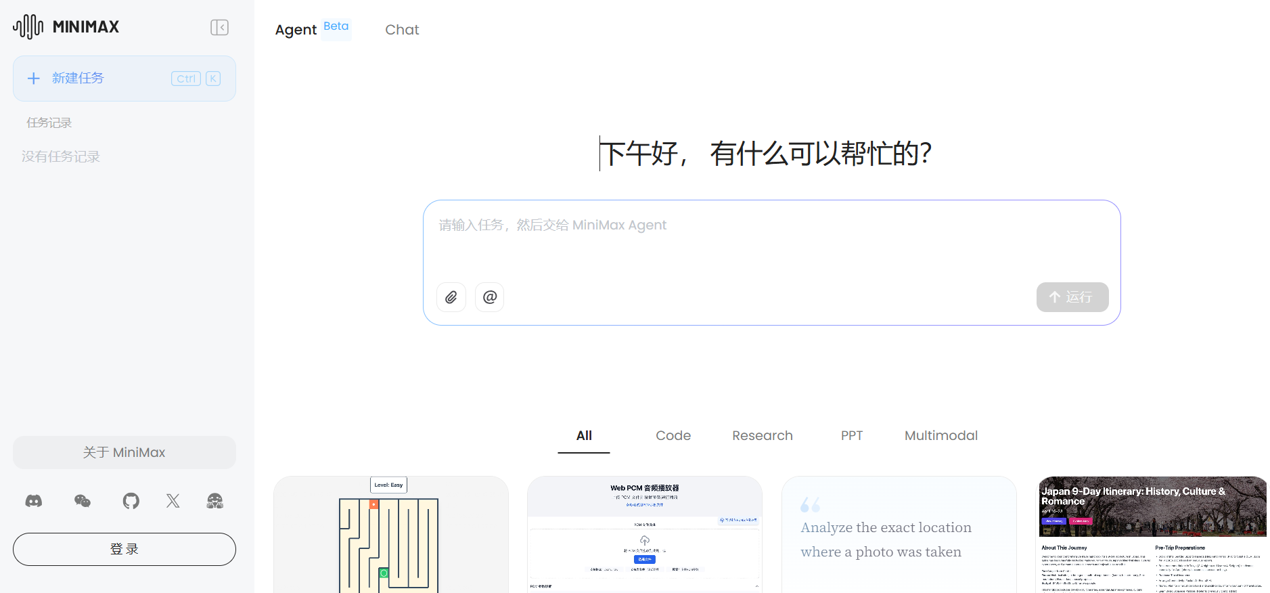The image size is (1270, 593).
Task: Select the Research category tab
Action: click(x=763, y=435)
